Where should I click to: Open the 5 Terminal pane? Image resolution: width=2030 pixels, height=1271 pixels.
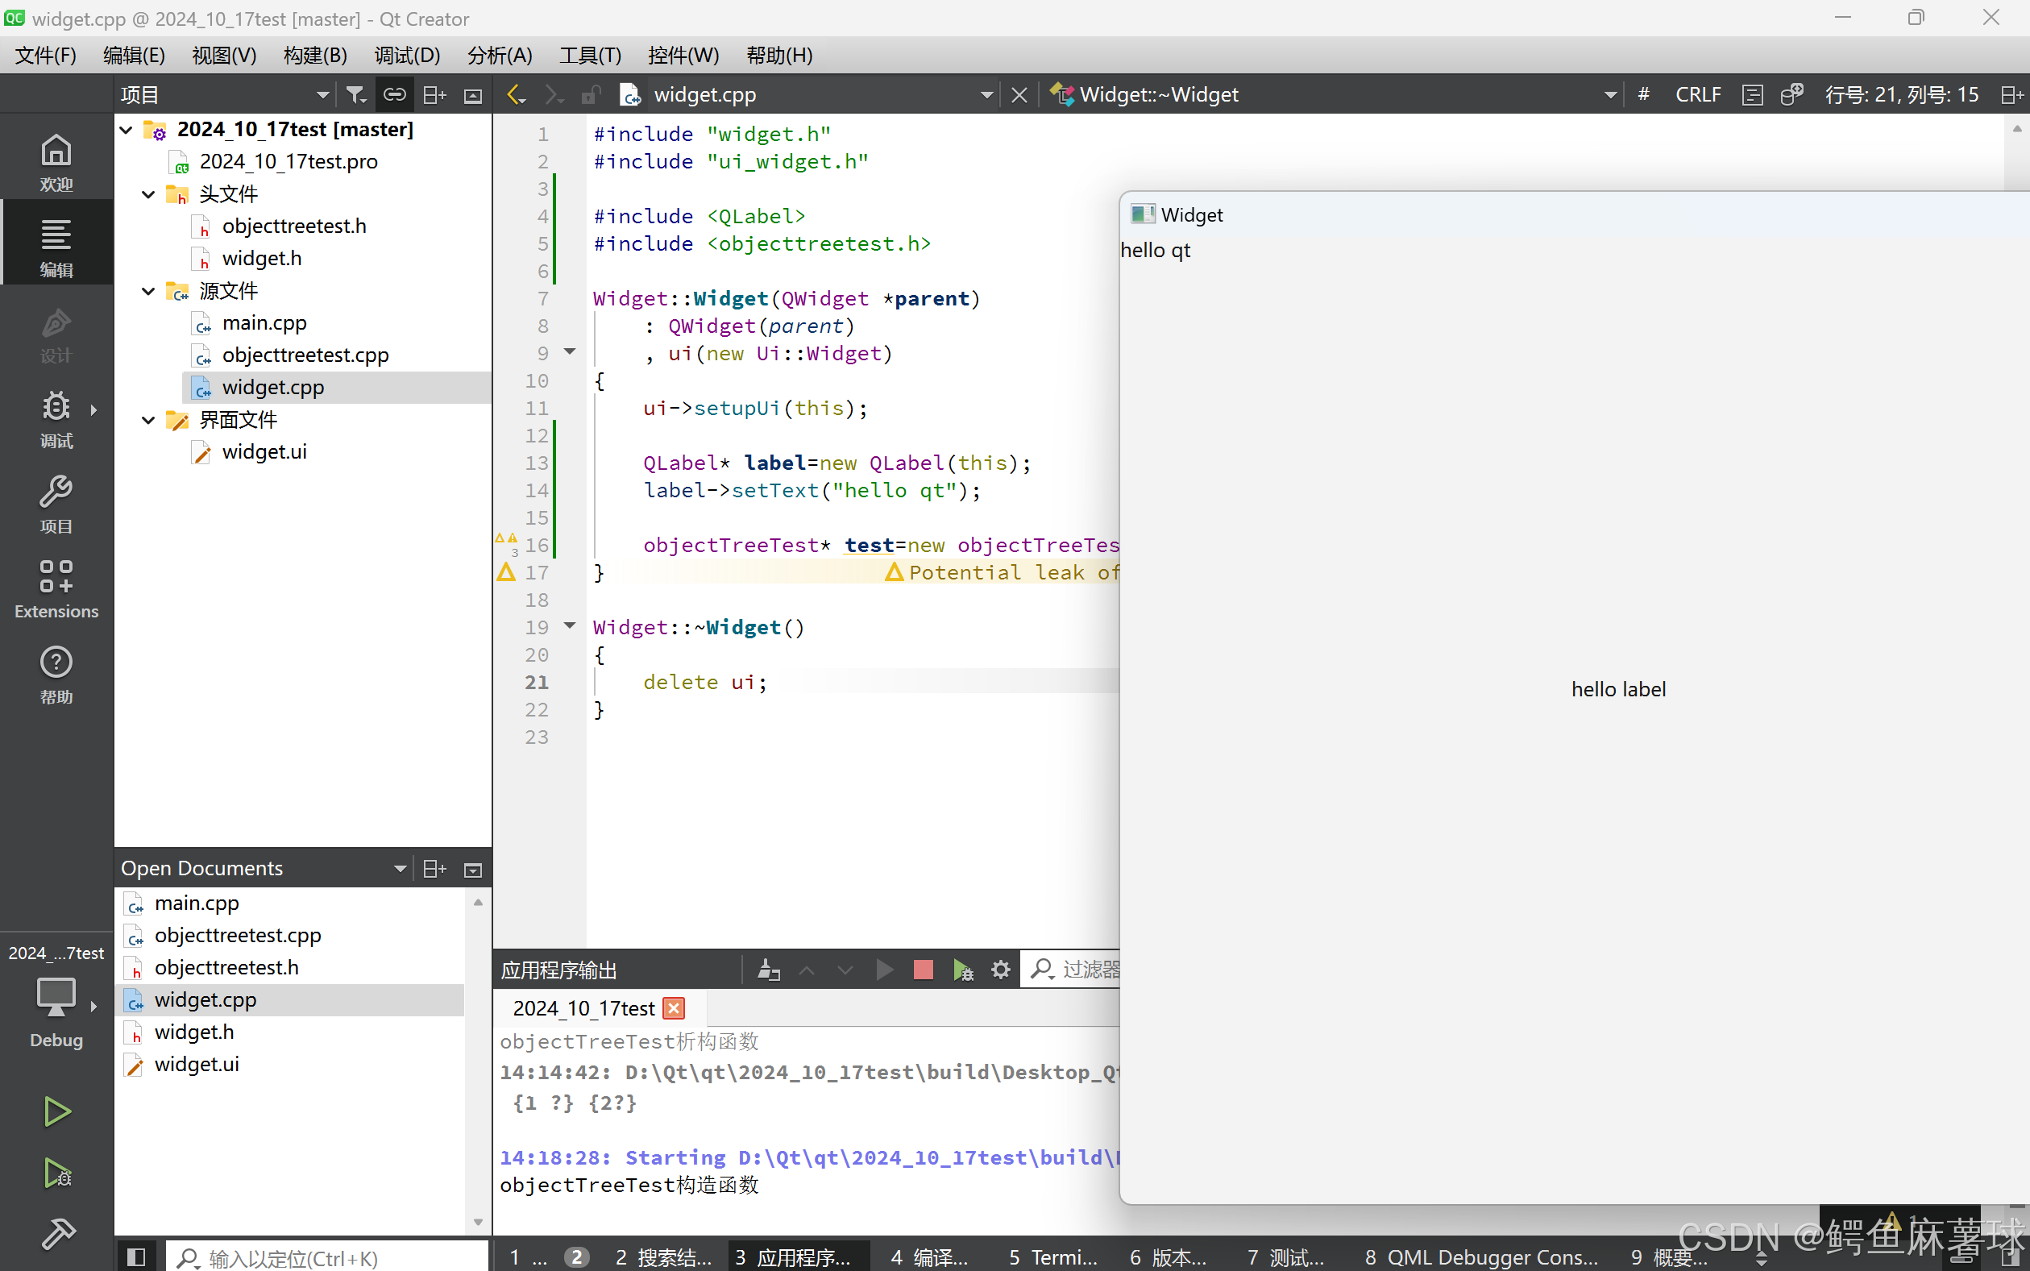(1053, 1256)
